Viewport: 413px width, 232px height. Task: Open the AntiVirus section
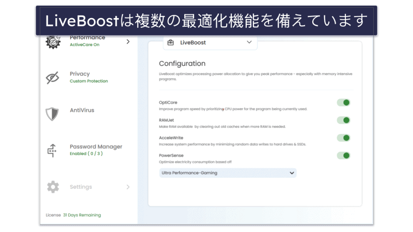[x=82, y=110]
